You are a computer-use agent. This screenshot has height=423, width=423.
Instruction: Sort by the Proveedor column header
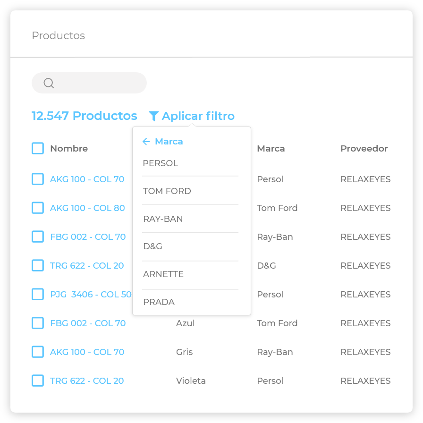pyautogui.click(x=364, y=149)
